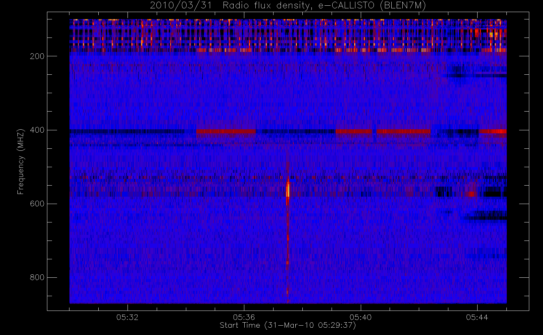Click the 800 frequency axis label
Viewport: 543px width, 335px height.
tap(37, 277)
